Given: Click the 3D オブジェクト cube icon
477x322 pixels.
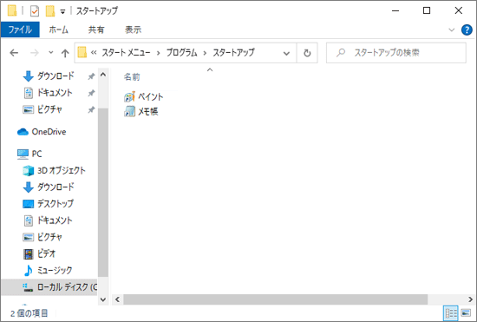Looking at the screenshot, I should click(x=29, y=171).
